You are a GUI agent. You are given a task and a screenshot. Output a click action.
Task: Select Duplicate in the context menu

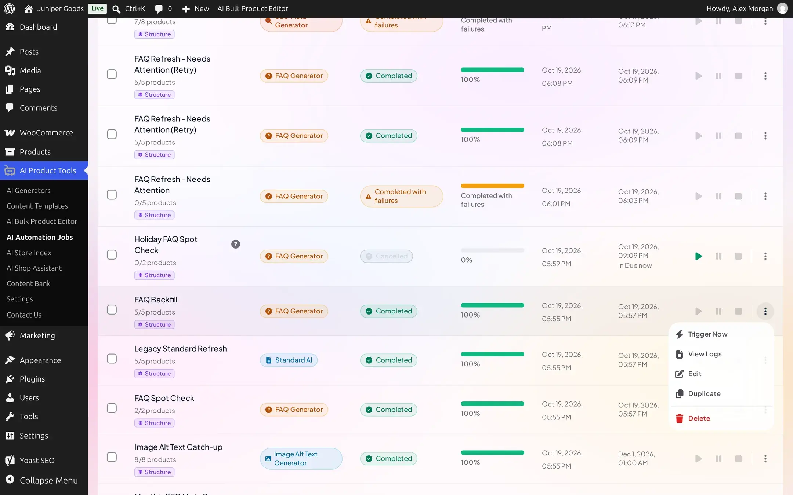tap(721, 394)
